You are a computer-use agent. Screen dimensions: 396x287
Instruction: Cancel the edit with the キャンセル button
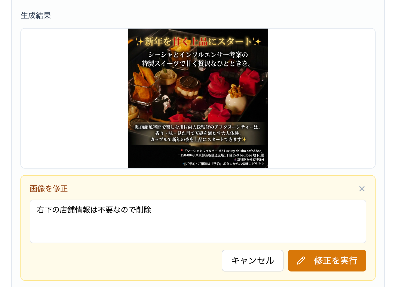click(x=252, y=261)
